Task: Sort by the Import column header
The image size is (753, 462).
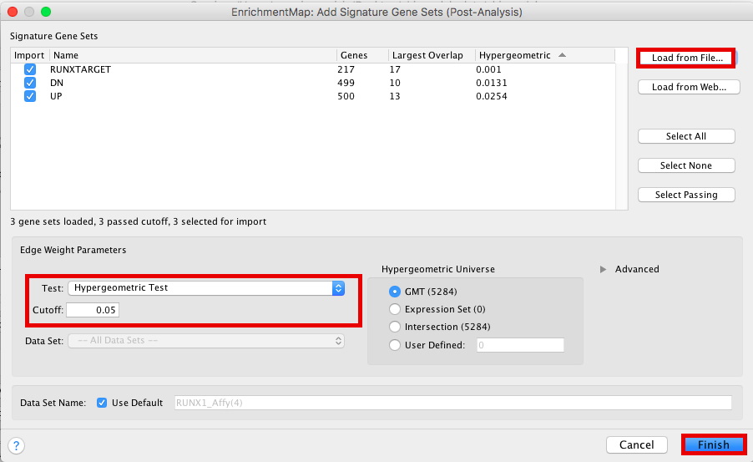Action: tap(29, 55)
